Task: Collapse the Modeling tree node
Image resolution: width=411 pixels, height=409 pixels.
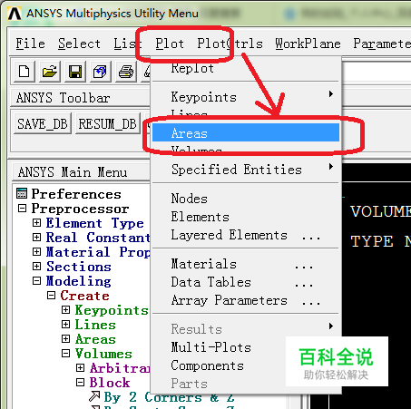Action: (x=36, y=281)
